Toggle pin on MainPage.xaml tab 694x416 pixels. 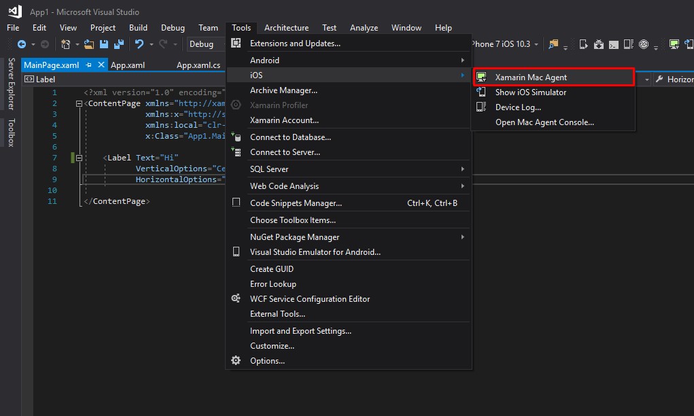pyautogui.click(x=88, y=65)
